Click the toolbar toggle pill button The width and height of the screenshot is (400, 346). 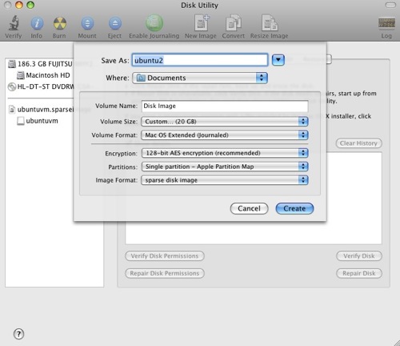(x=390, y=5)
